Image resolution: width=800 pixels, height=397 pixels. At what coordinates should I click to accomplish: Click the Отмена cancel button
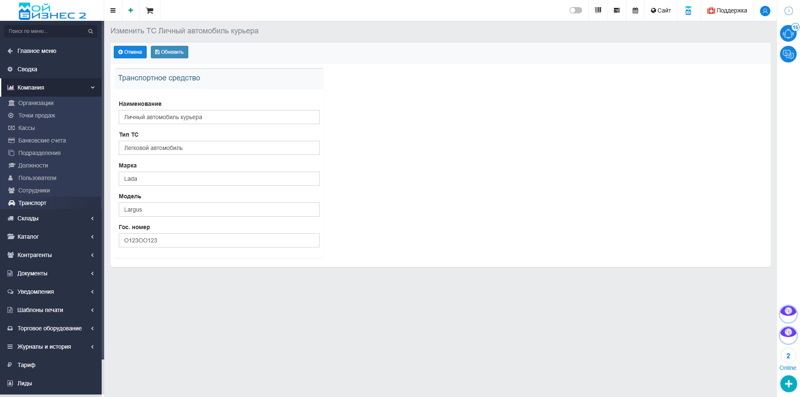(130, 52)
